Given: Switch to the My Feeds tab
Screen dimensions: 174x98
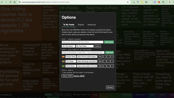Looking at the screenshot, I should tap(69, 25).
